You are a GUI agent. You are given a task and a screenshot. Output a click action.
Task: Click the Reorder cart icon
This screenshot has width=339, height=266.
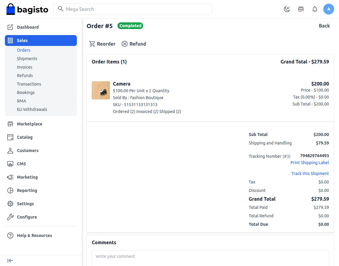(92, 44)
